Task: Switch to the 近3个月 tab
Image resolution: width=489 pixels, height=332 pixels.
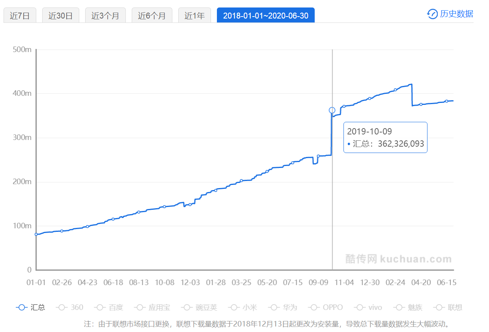Action: click(x=105, y=16)
